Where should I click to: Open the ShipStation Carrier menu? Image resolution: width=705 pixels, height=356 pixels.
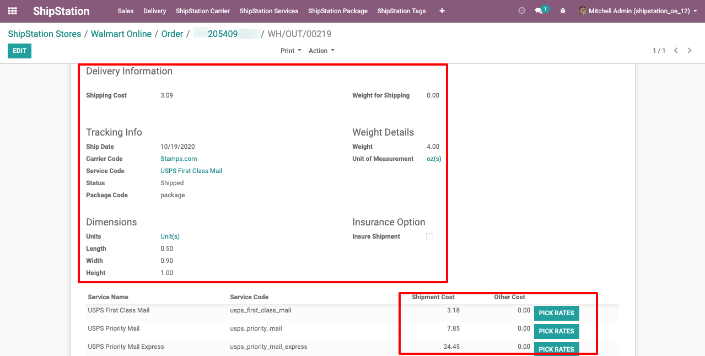coord(203,11)
